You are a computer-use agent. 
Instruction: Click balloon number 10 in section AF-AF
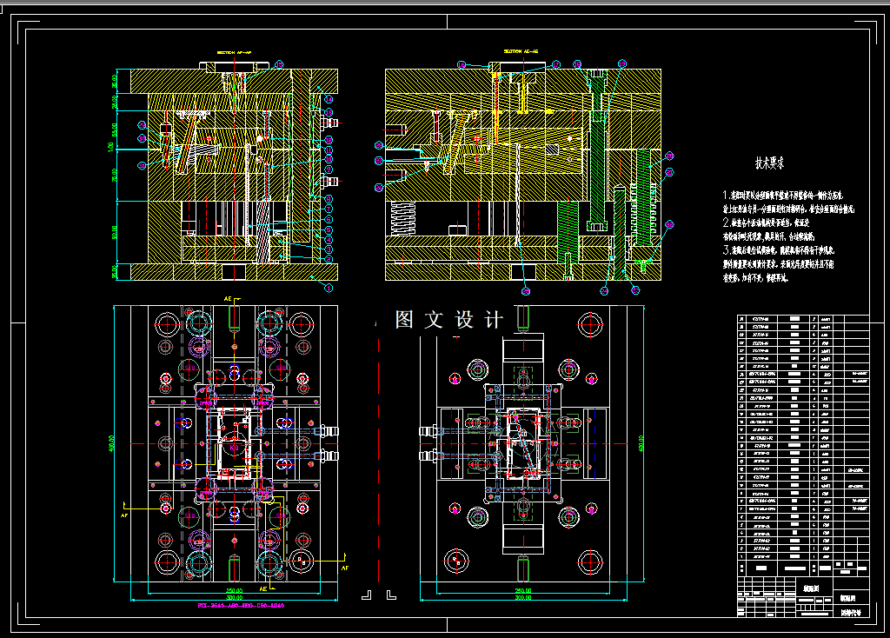(x=329, y=160)
